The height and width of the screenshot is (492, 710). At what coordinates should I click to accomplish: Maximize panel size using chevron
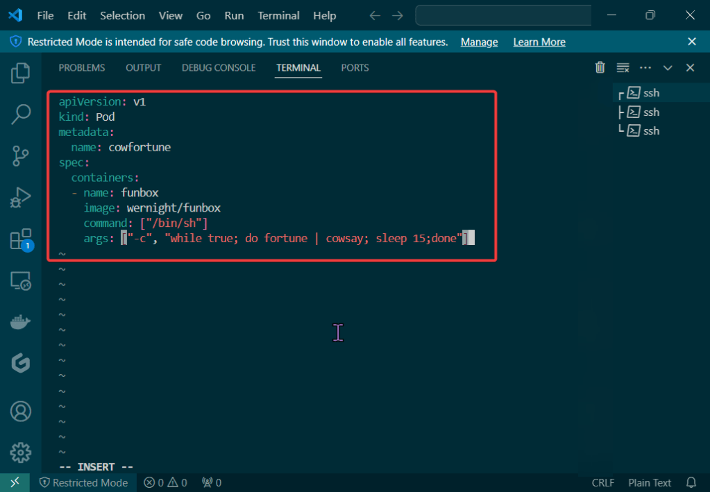pyautogui.click(x=668, y=67)
